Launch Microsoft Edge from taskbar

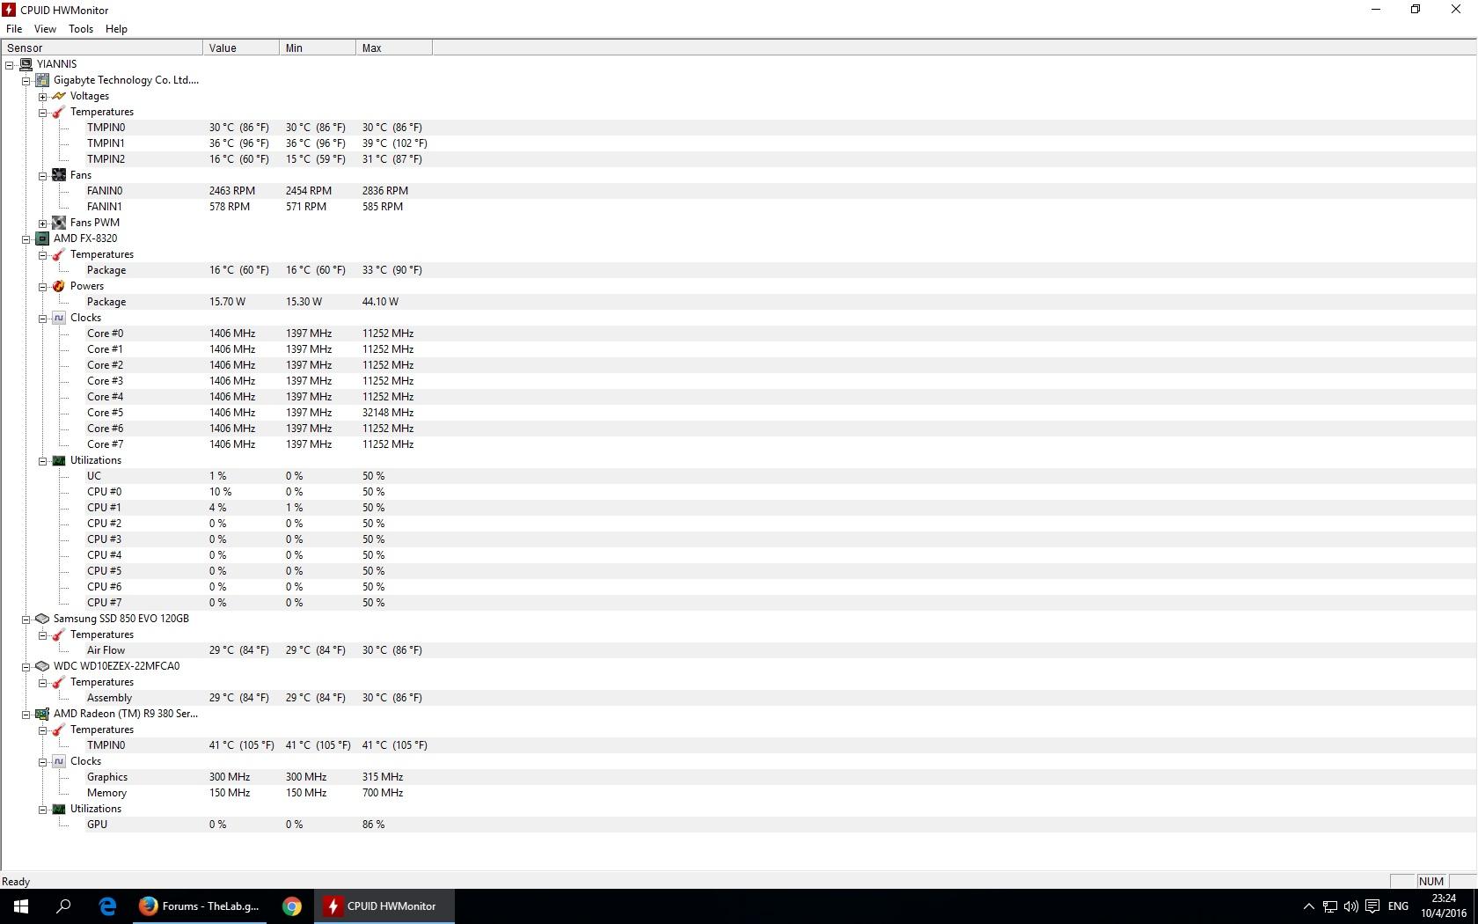[x=107, y=906]
